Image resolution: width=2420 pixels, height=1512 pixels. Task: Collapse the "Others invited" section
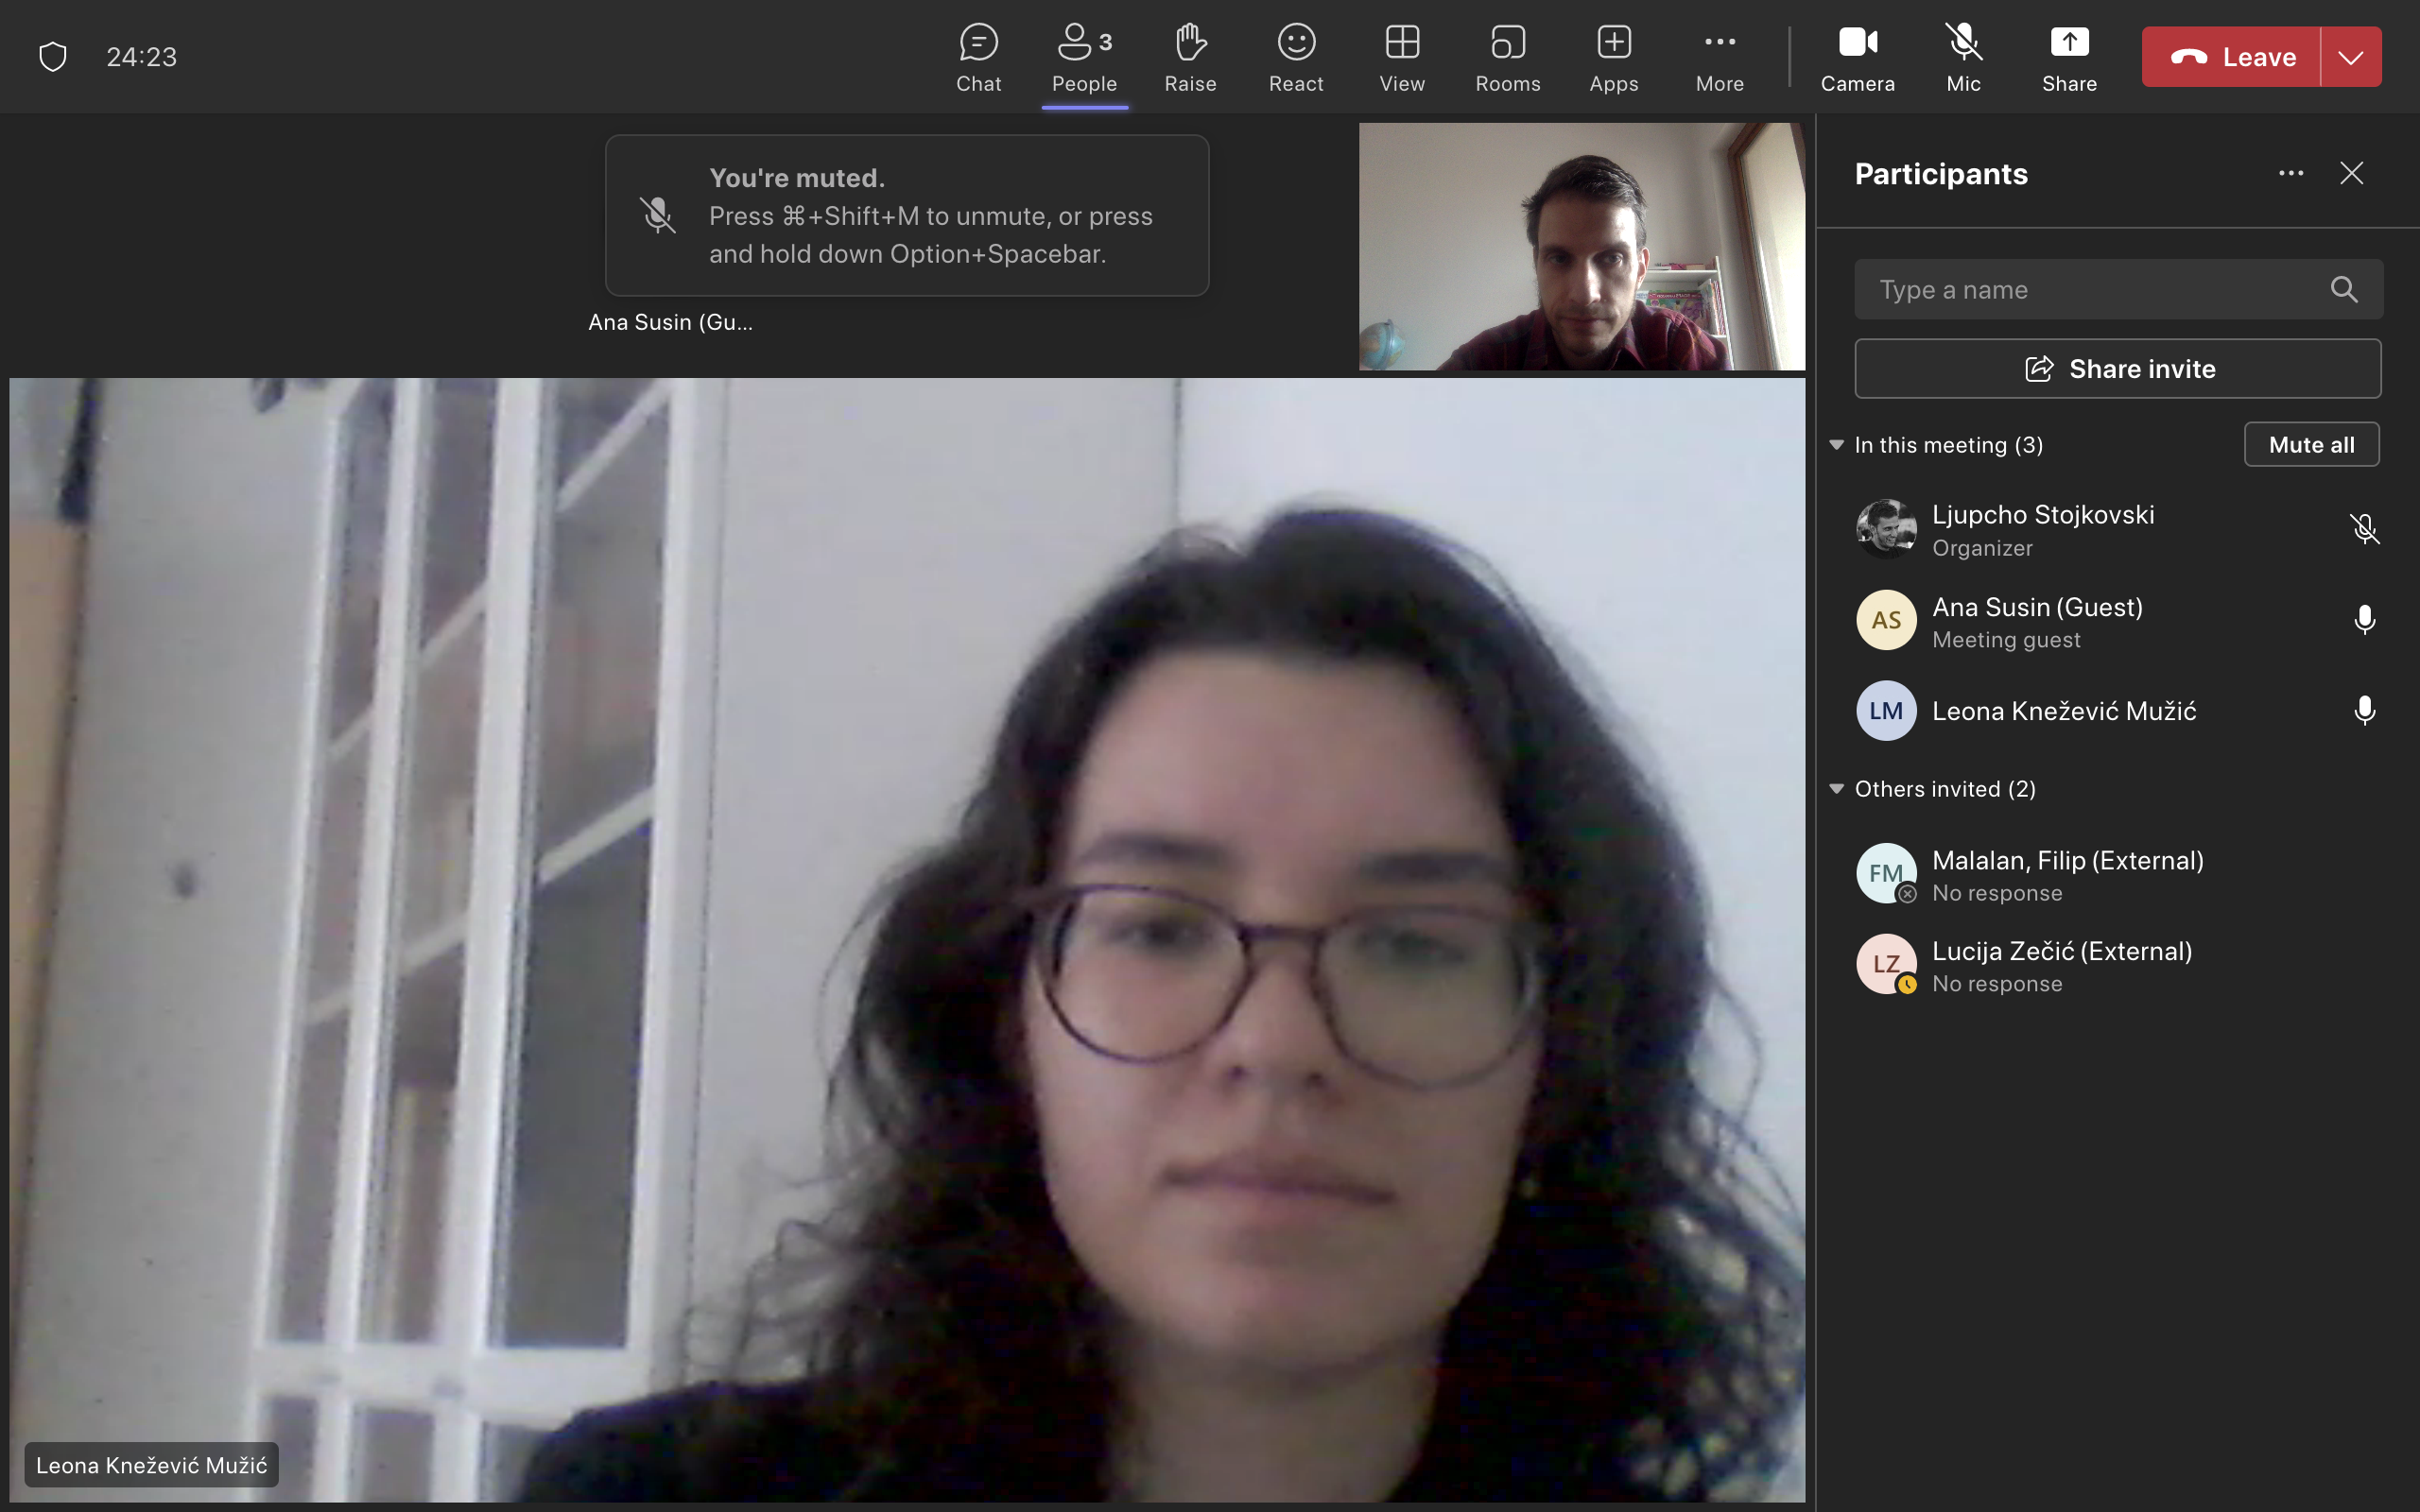[x=1837, y=789]
